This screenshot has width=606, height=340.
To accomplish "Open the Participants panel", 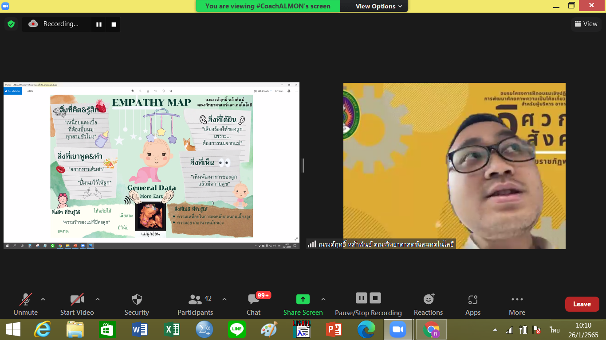I will click(x=195, y=305).
